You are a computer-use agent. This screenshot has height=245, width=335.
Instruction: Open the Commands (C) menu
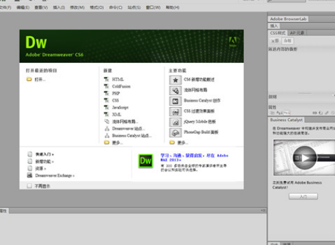click(x=116, y=7)
